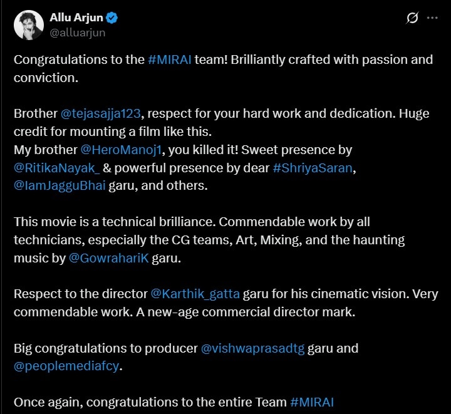Click the 'Respect to the director' text

[x=80, y=294]
